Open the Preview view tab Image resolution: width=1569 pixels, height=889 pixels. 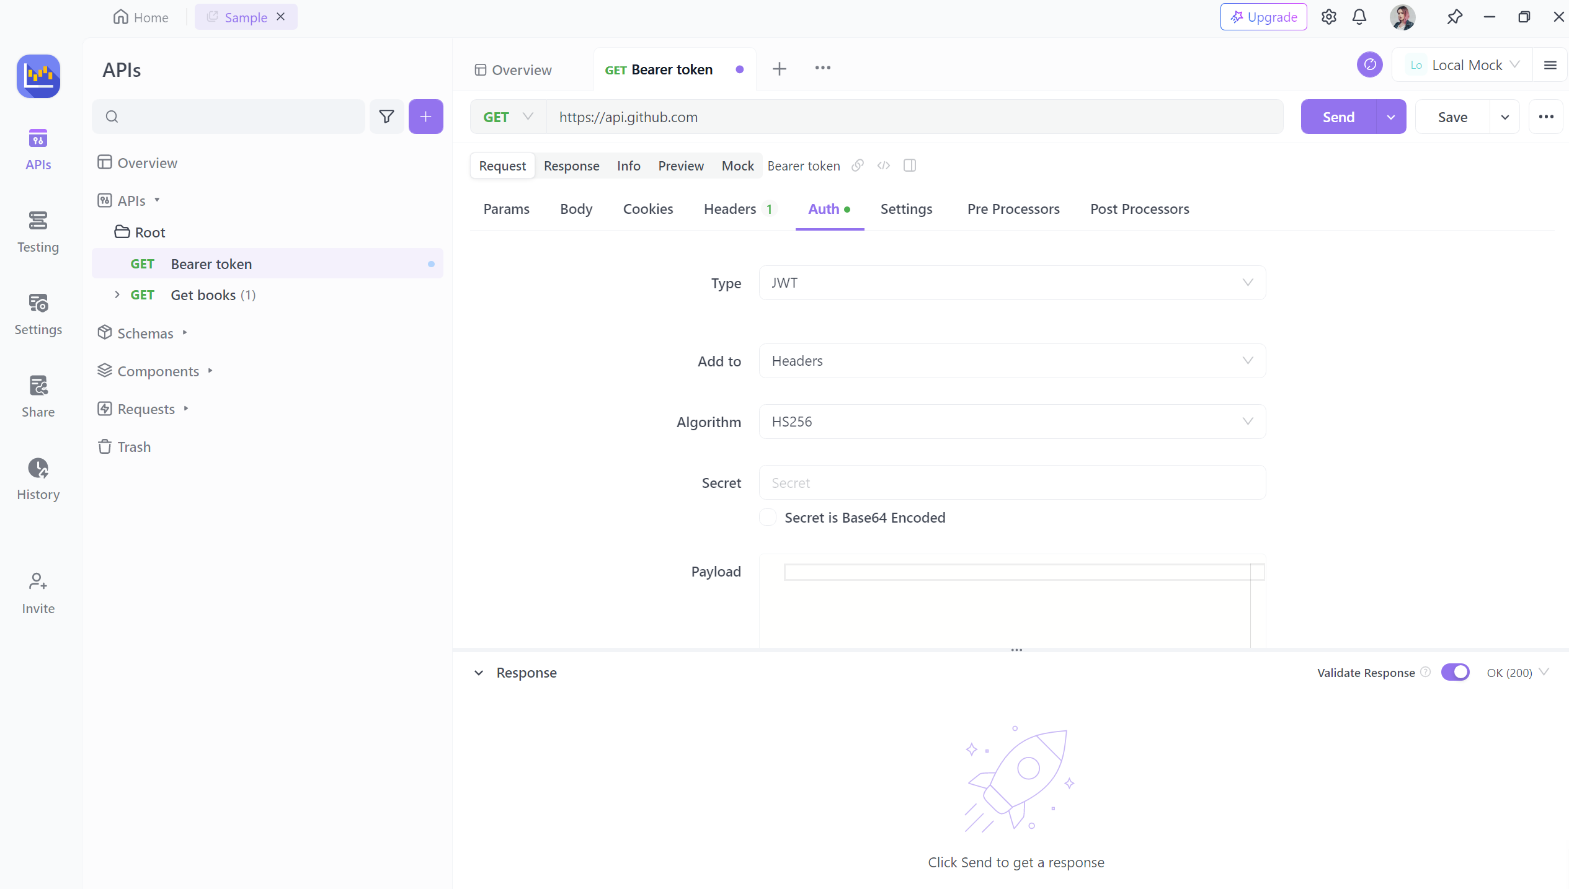[x=681, y=166]
